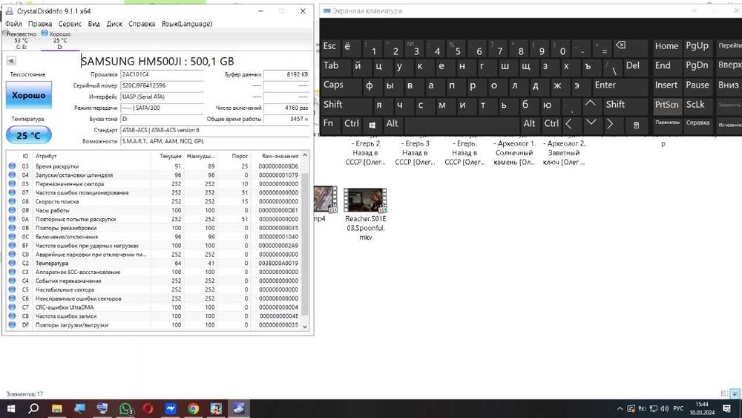
Task: Toggle left Alt key on on-screen keyboard
Action: click(x=393, y=124)
